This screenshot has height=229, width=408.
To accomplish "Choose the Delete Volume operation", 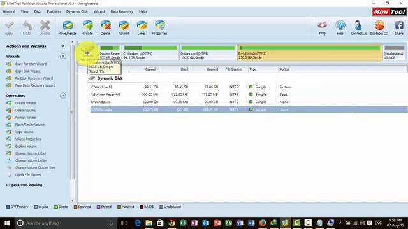I will point(25,110).
